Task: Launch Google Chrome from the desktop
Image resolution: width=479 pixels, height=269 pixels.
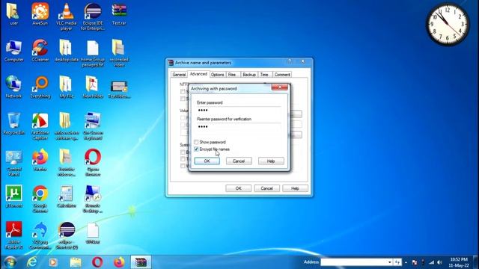Action: click(40, 200)
